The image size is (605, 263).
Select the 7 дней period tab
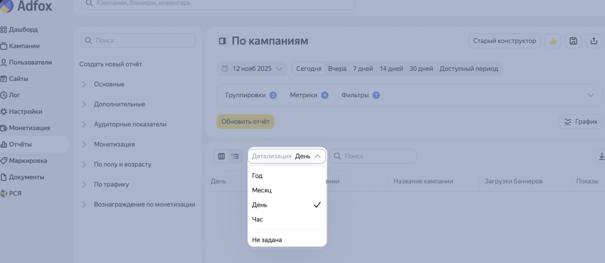click(363, 69)
